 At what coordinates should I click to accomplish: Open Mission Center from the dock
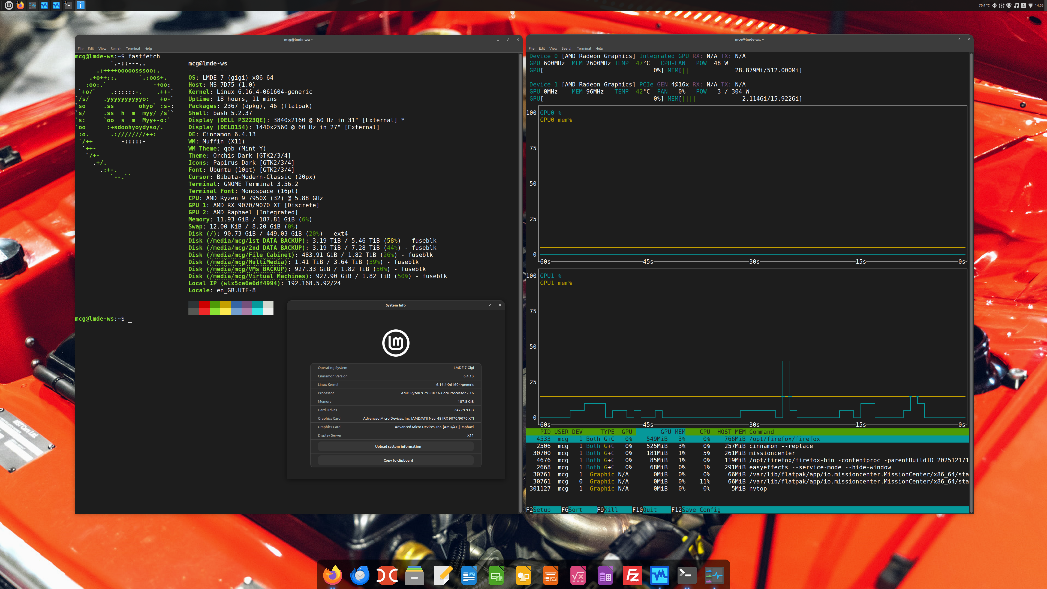click(714, 575)
